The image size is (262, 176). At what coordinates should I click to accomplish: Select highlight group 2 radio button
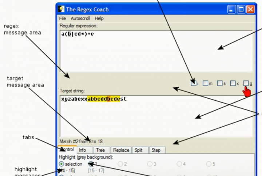coord(120,164)
